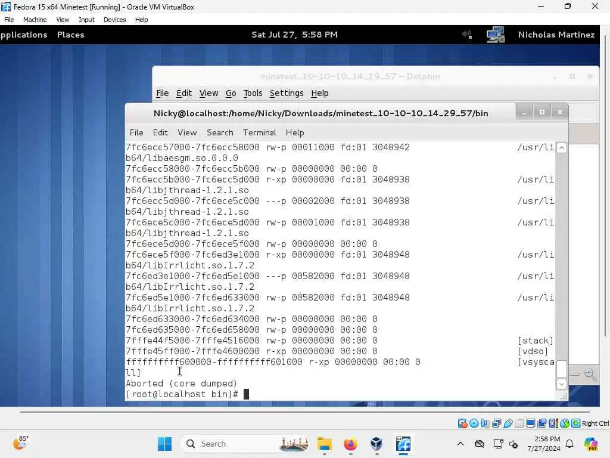Click the CPU virtualization status icon
The image size is (610, 458).
[x=553, y=423]
